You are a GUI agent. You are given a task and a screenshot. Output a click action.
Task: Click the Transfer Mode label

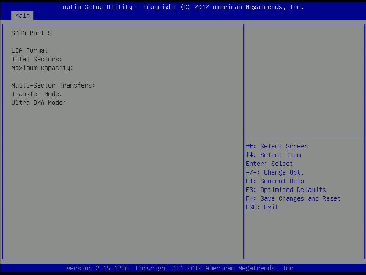(x=37, y=94)
